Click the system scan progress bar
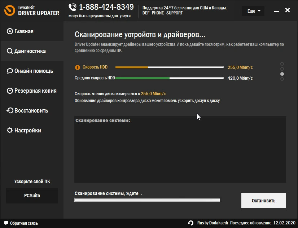This screenshot has width=298, height=228. pos(147,200)
